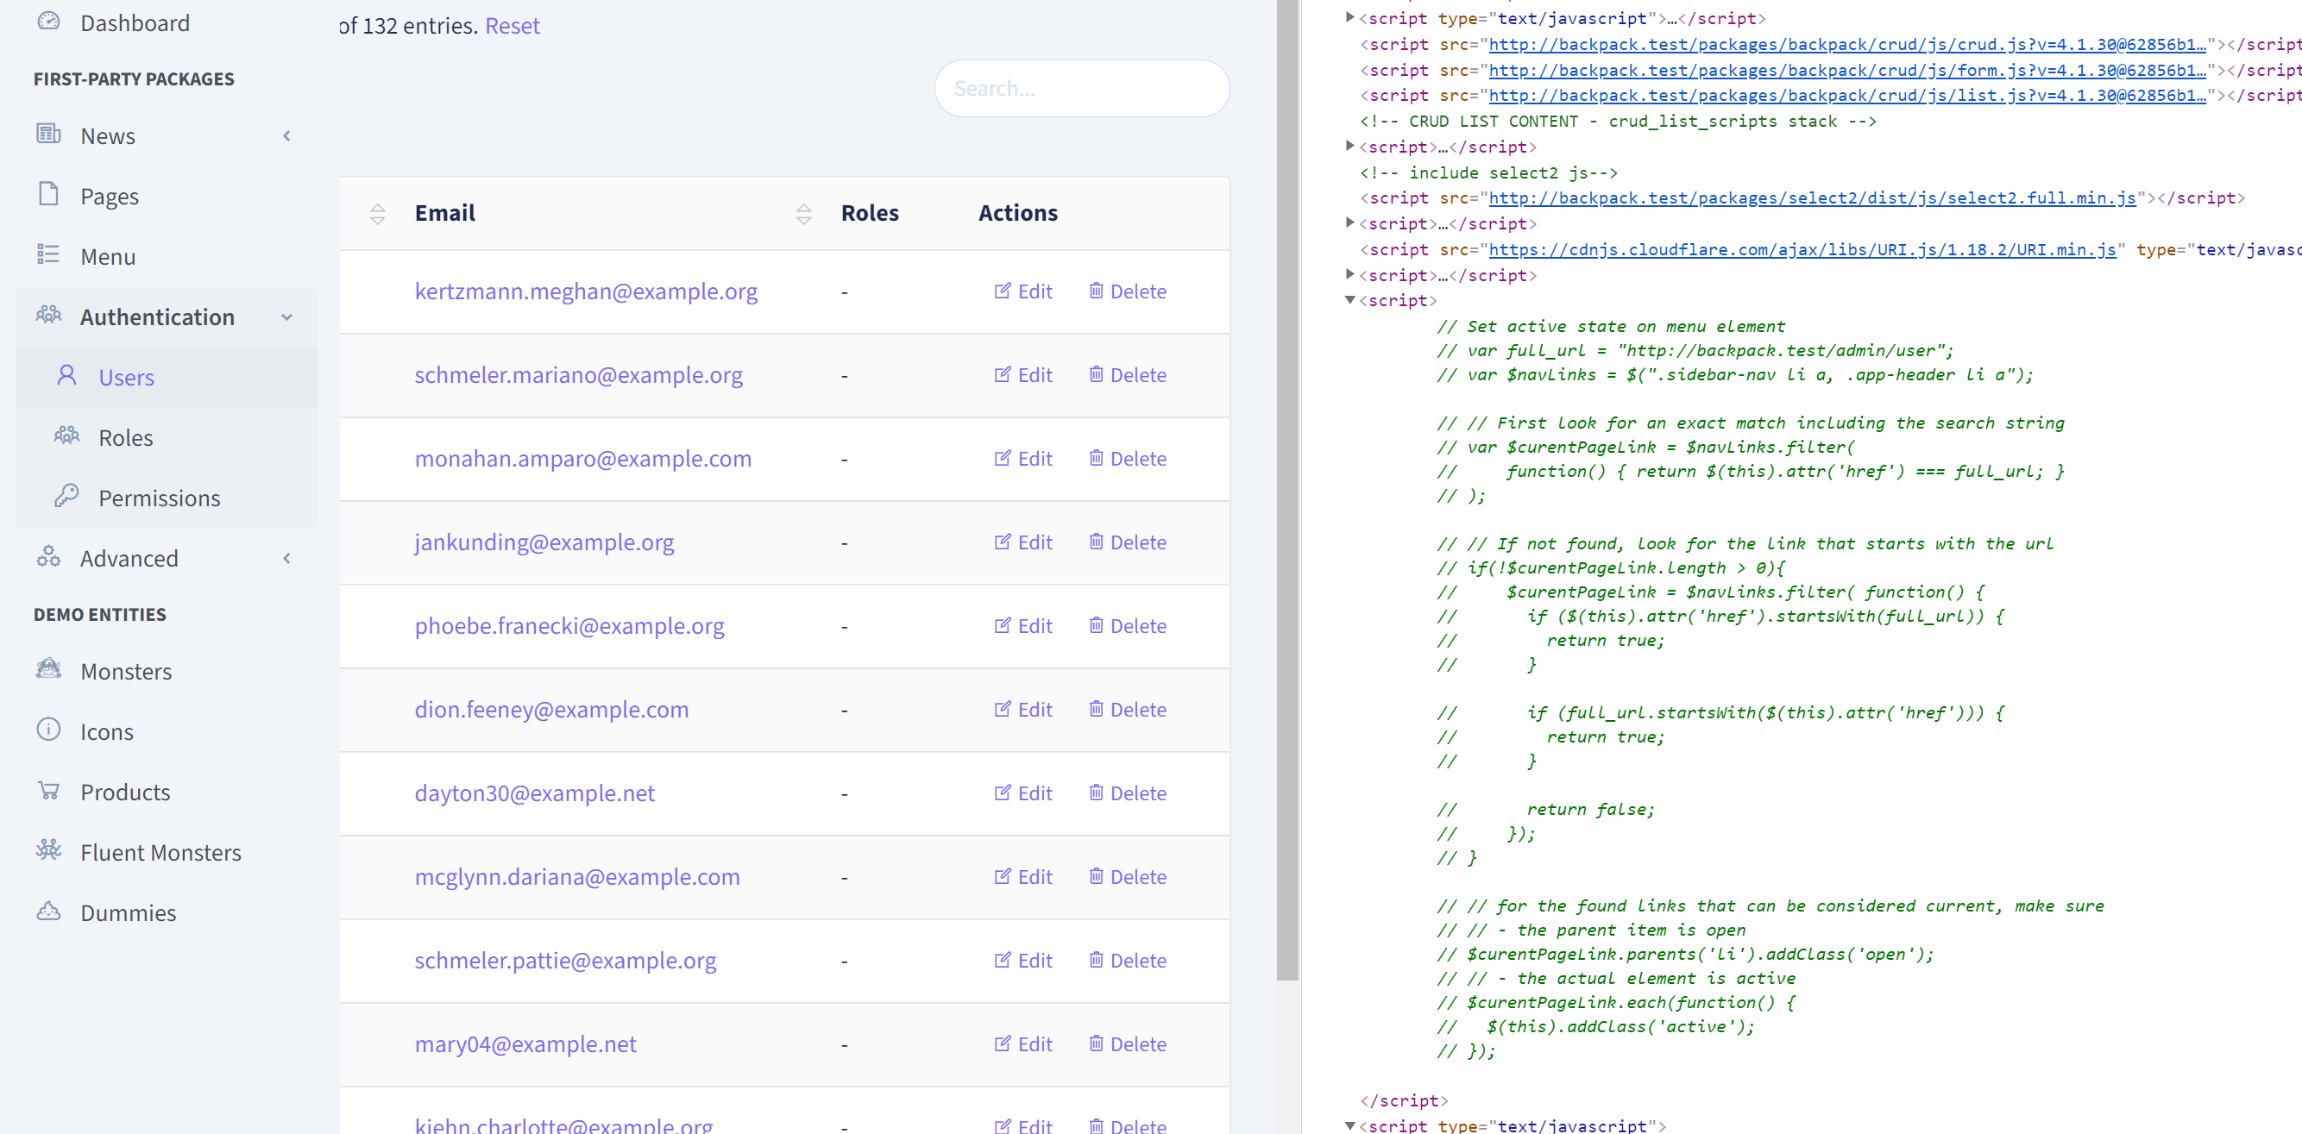2302x1134 pixels.
Task: Toggle Email column sorting arrows
Action: (379, 213)
